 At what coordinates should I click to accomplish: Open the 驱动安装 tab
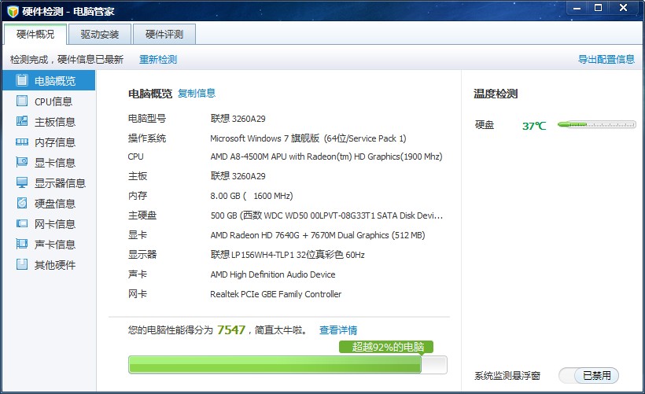pyautogui.click(x=100, y=34)
